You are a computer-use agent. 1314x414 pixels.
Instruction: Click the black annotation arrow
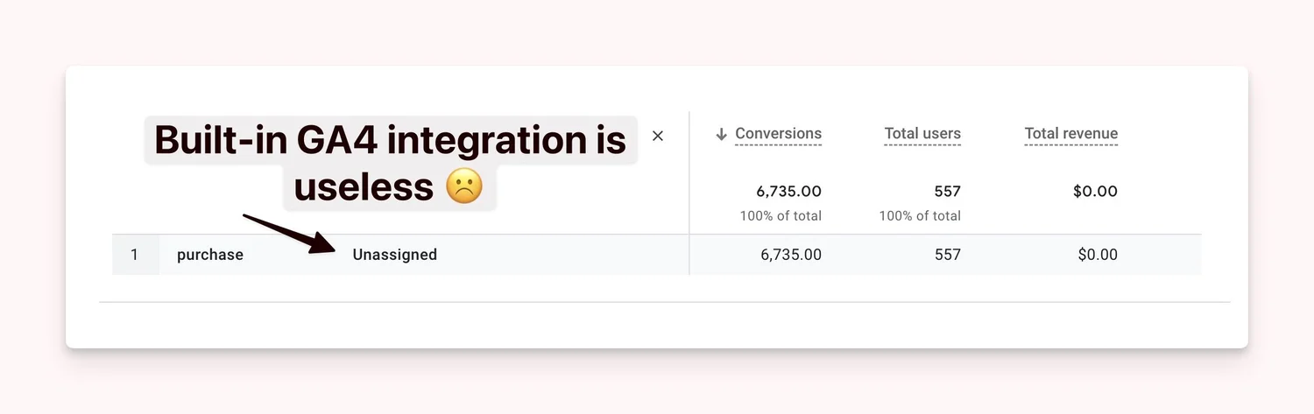[287, 235]
